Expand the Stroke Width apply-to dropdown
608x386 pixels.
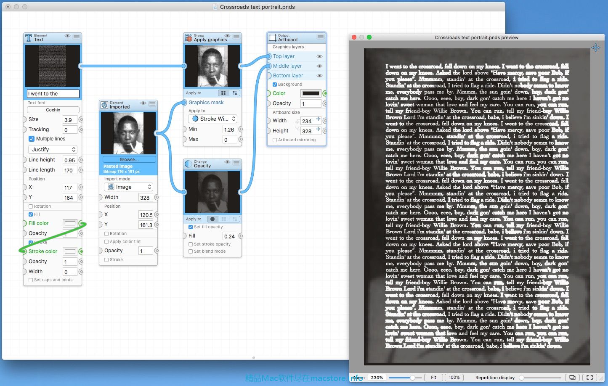212,119
